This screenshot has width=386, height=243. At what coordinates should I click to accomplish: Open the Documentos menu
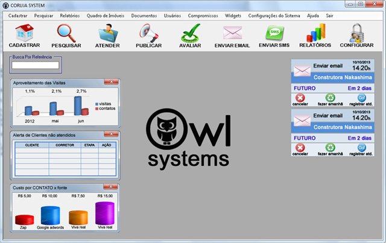coord(144,16)
